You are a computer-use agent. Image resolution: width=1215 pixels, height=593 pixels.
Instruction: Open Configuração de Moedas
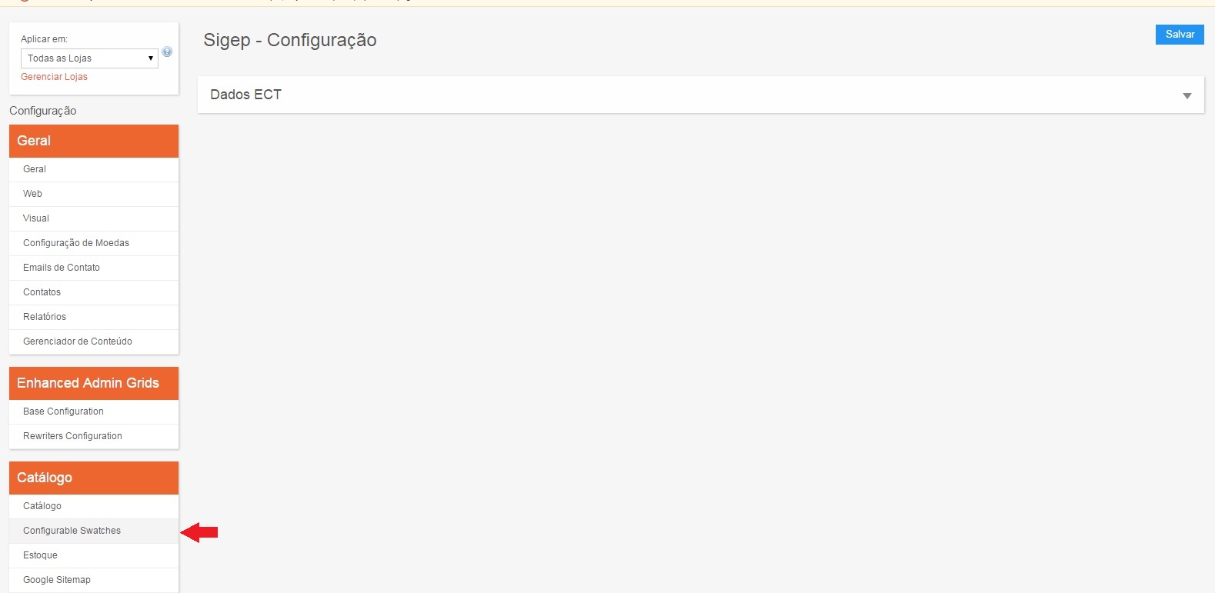(x=94, y=243)
